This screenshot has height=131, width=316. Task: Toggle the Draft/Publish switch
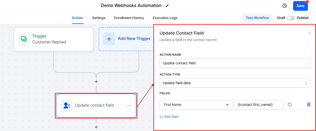click(x=291, y=18)
